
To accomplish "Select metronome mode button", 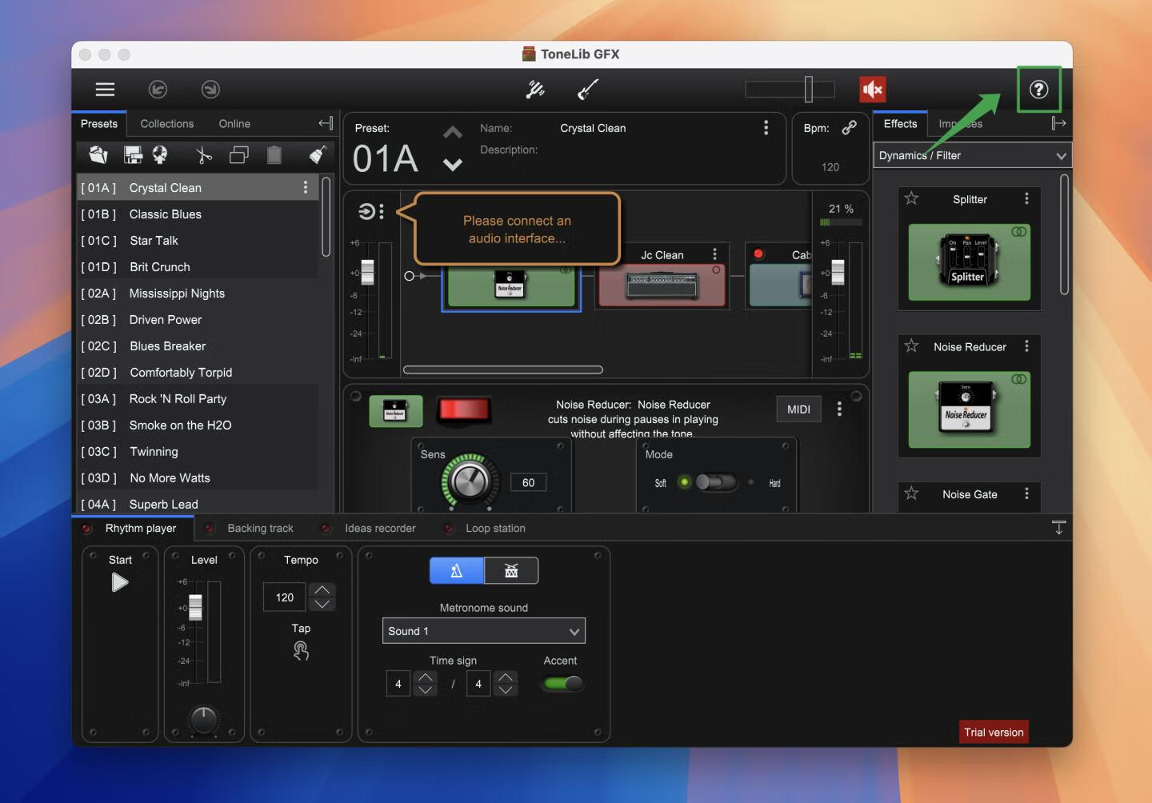I will tap(457, 570).
